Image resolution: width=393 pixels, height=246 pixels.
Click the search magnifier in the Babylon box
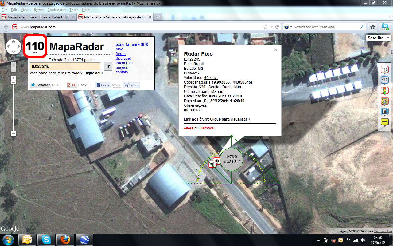tap(363, 27)
